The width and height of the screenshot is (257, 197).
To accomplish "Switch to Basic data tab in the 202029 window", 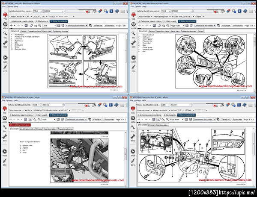I will point(47,31).
